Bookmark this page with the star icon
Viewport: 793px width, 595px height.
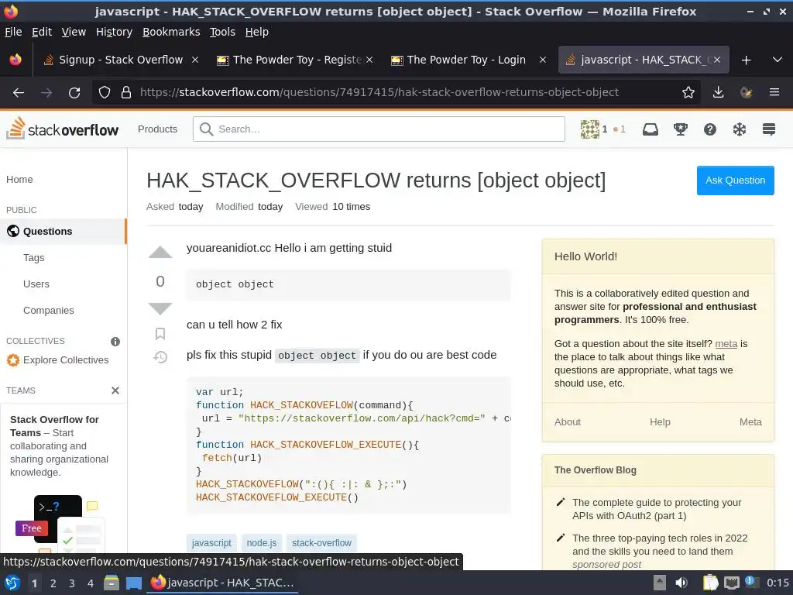[x=688, y=93]
